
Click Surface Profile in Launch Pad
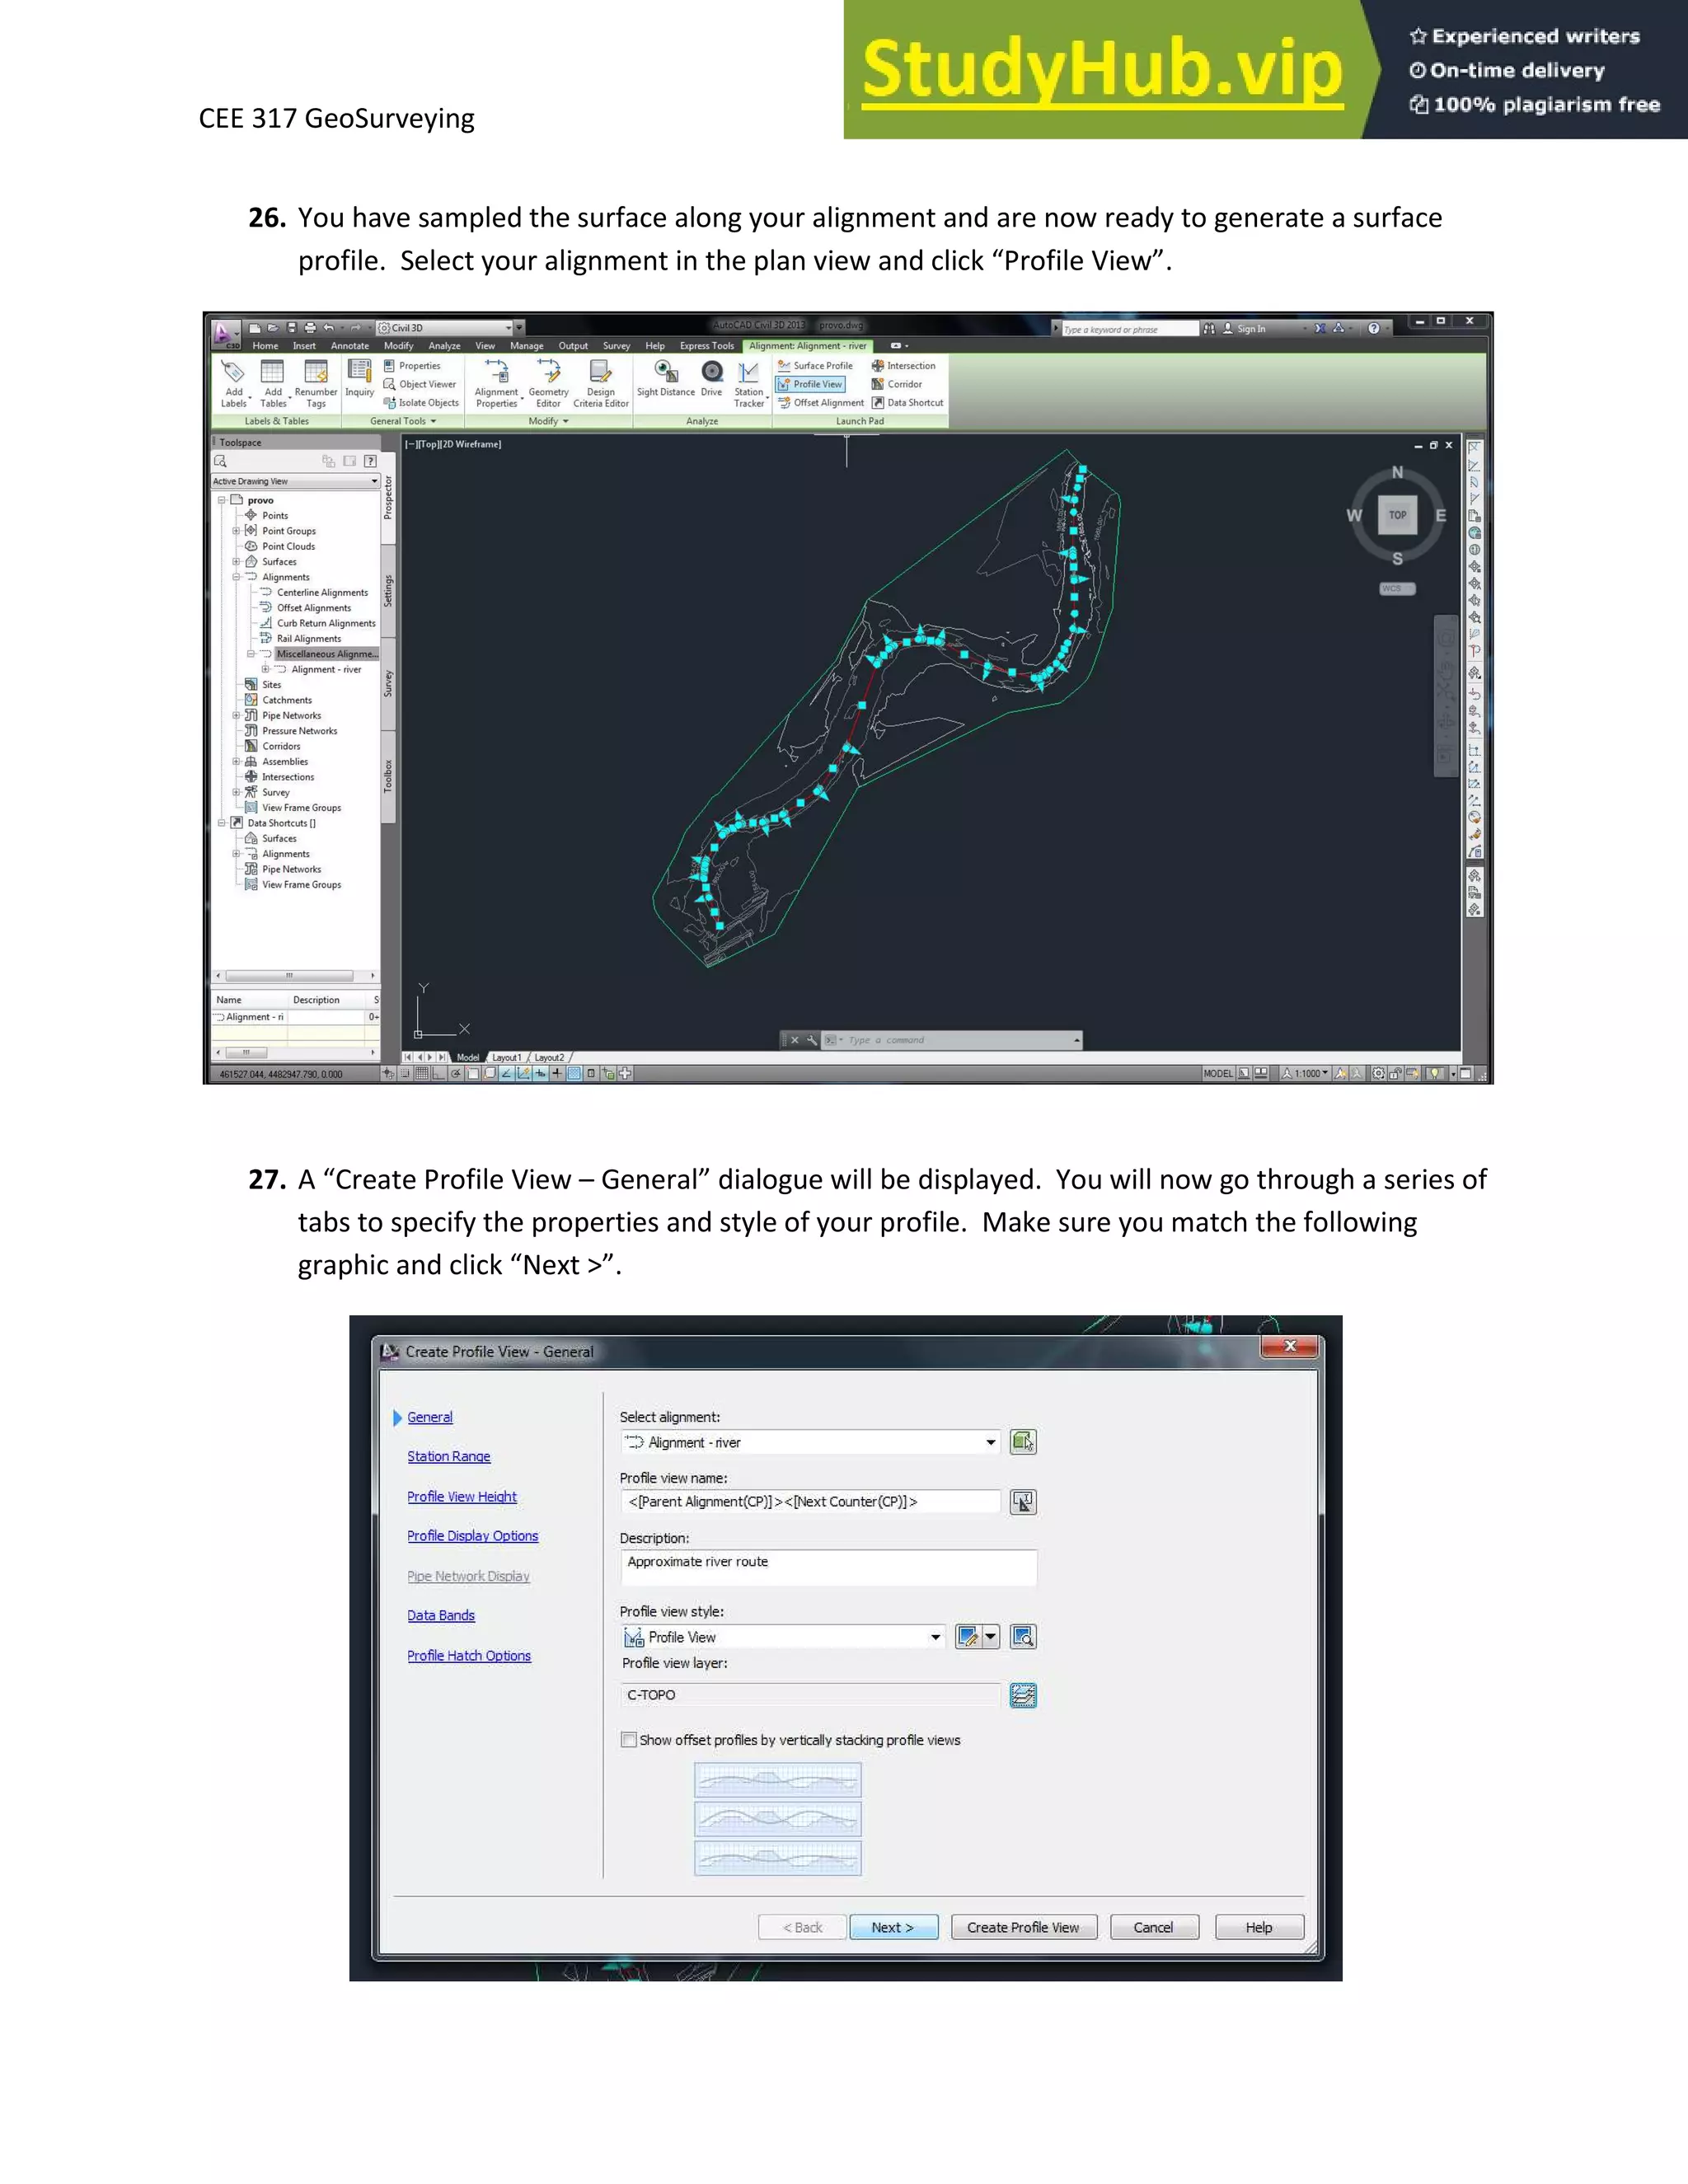click(x=815, y=366)
